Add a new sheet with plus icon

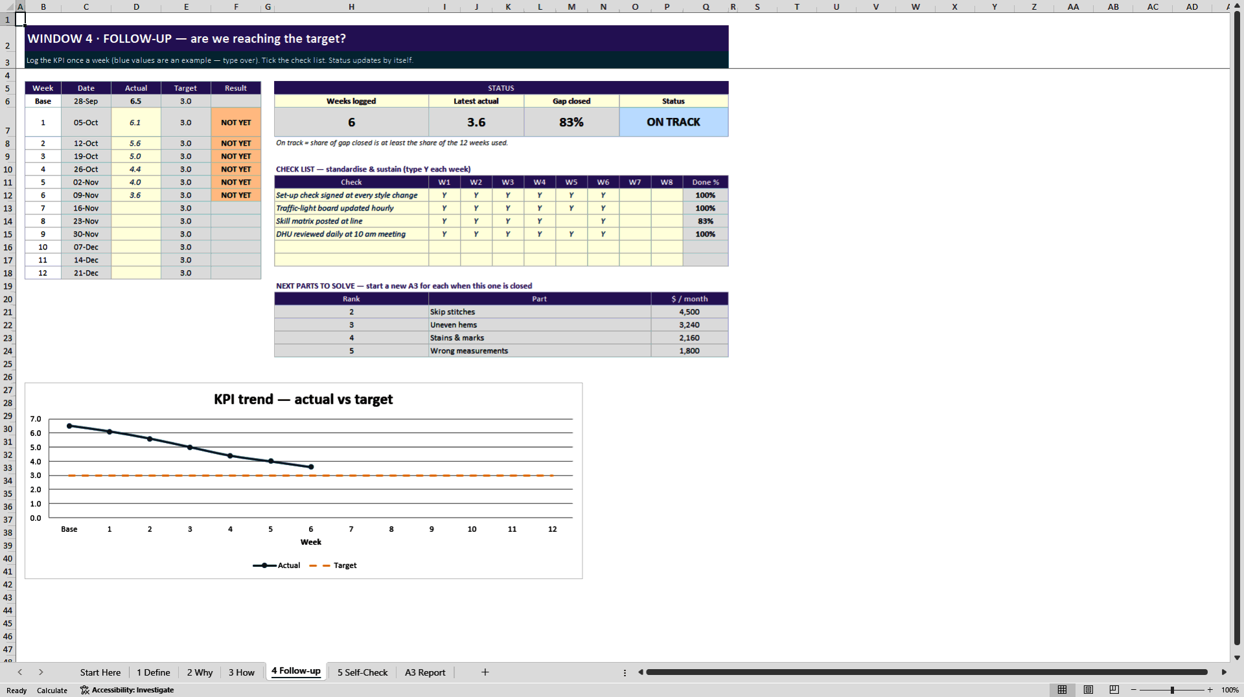[x=485, y=672]
